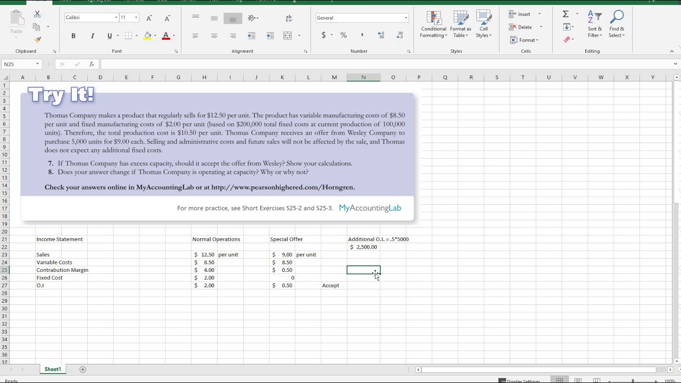Switch to Page Layout view in status bar
Viewport: 681px width, 383px height.
coord(578,381)
